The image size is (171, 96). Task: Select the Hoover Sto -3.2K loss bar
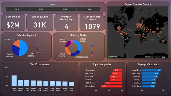tap(112, 86)
